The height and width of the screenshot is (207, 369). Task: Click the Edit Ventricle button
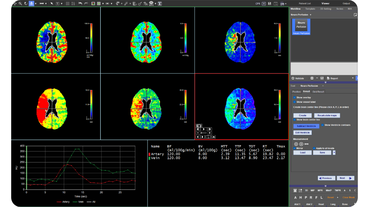coord(302,133)
